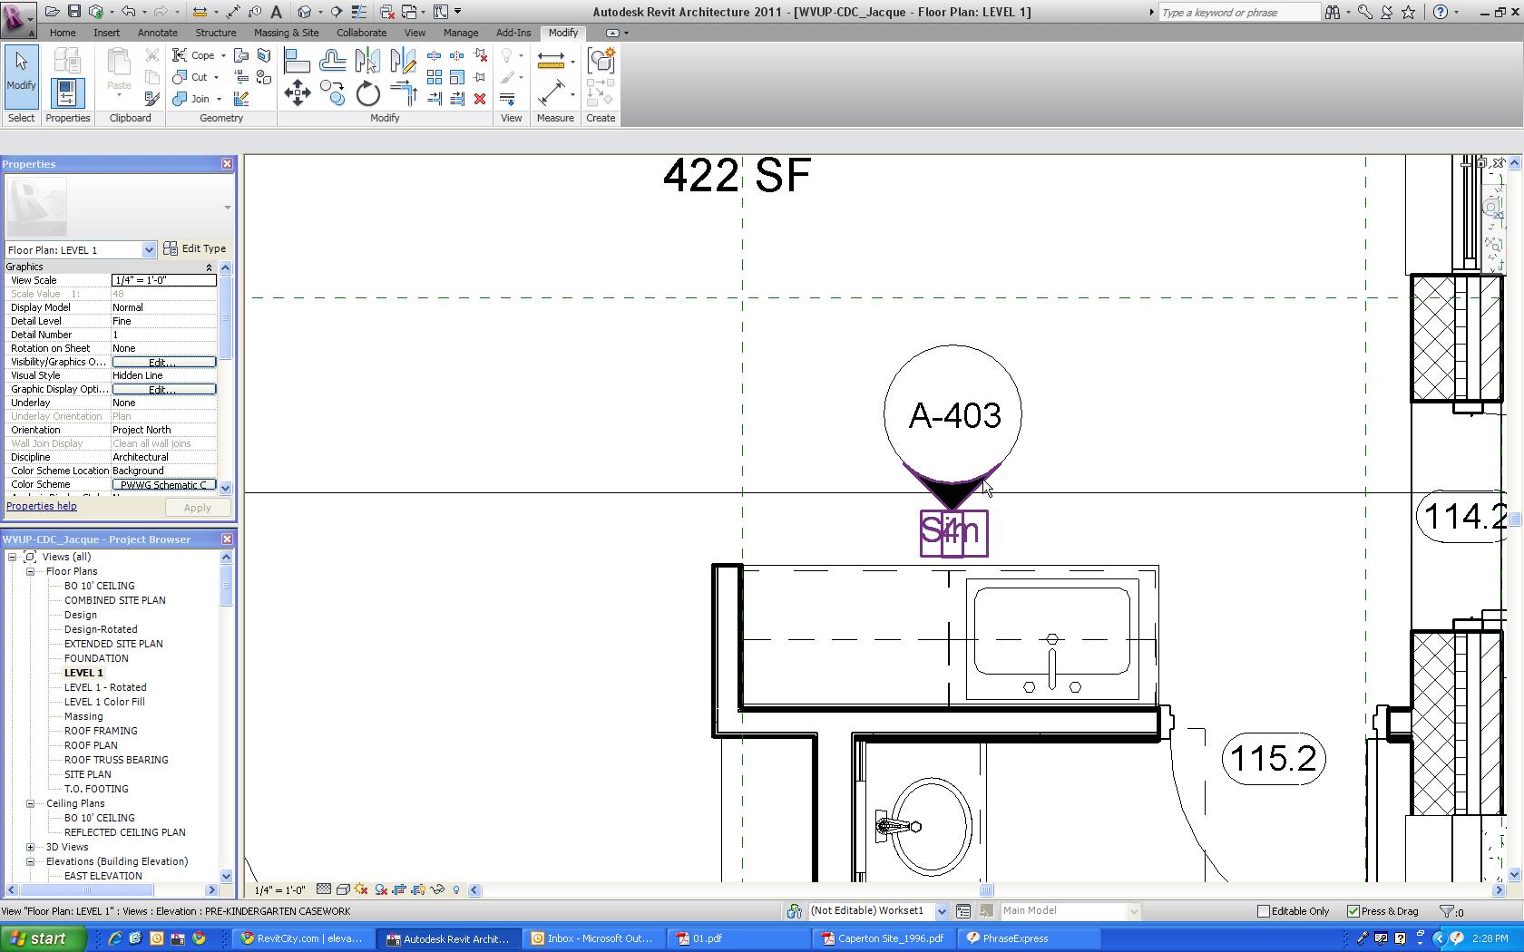
Task: Collapse the Floor Plans tree node
Action: click(x=30, y=571)
